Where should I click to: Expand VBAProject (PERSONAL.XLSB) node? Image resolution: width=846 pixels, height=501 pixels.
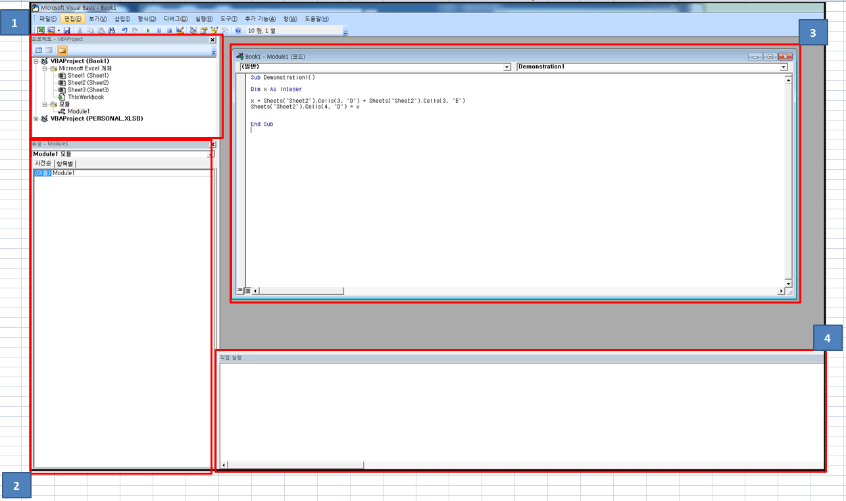coord(36,119)
